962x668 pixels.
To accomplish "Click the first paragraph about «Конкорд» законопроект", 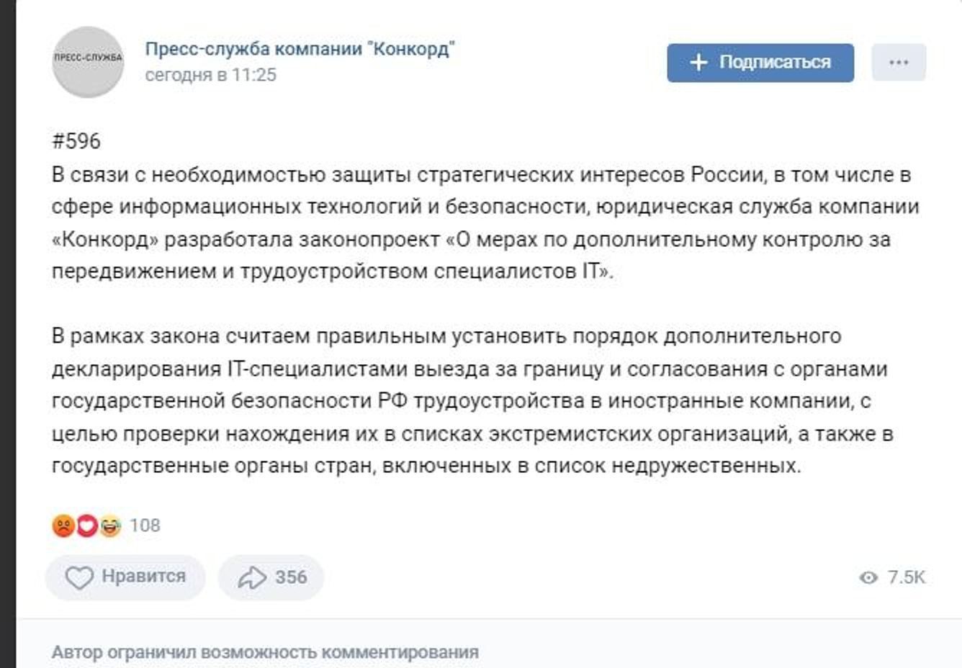I will (475, 223).
